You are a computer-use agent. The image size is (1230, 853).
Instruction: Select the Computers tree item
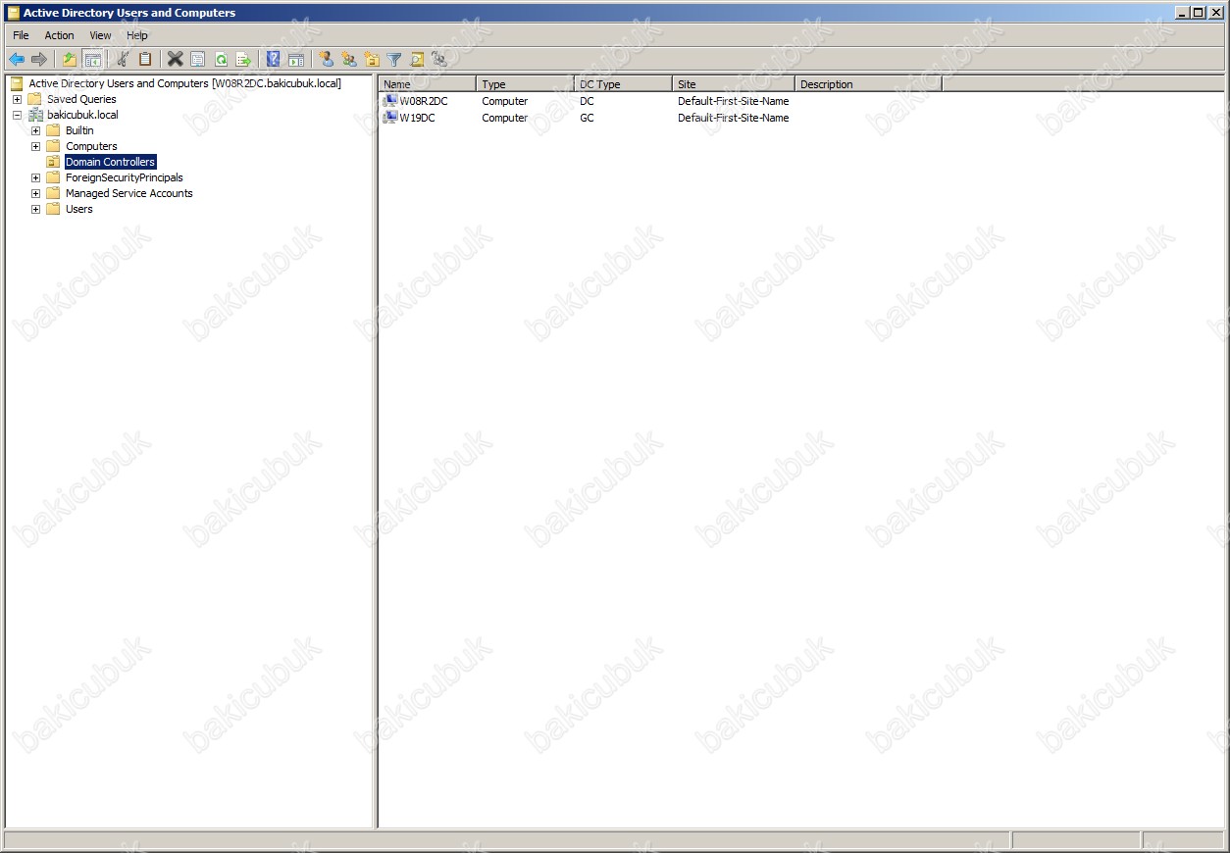91,146
